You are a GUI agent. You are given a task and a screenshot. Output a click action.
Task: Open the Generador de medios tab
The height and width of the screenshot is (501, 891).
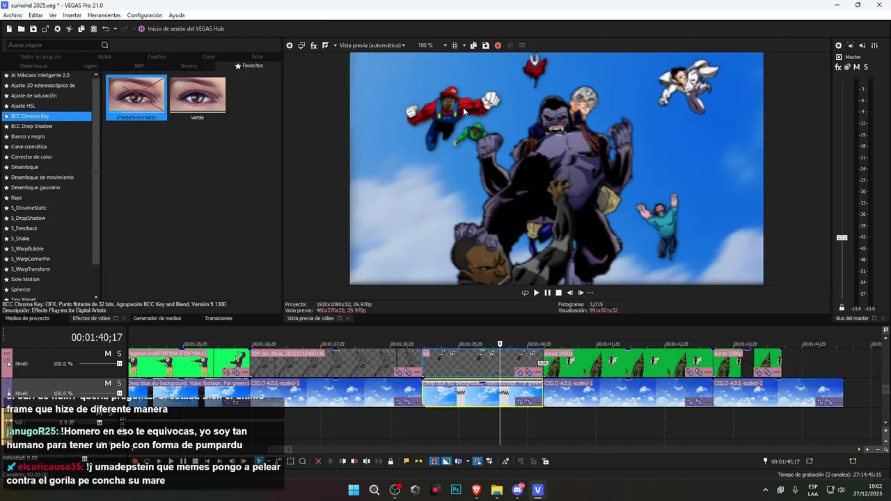point(157,318)
